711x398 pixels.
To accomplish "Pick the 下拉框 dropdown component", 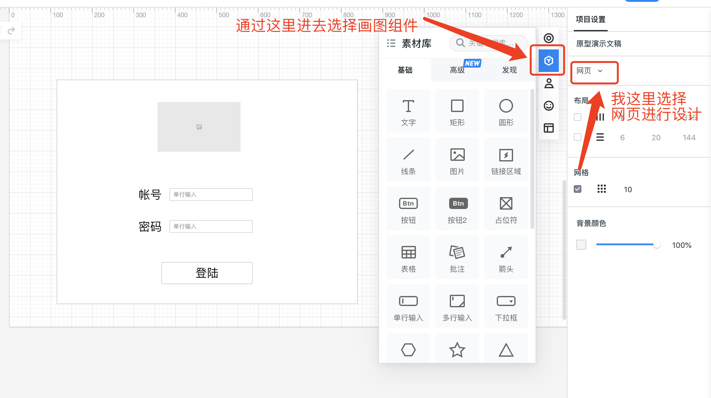I will click(x=506, y=306).
